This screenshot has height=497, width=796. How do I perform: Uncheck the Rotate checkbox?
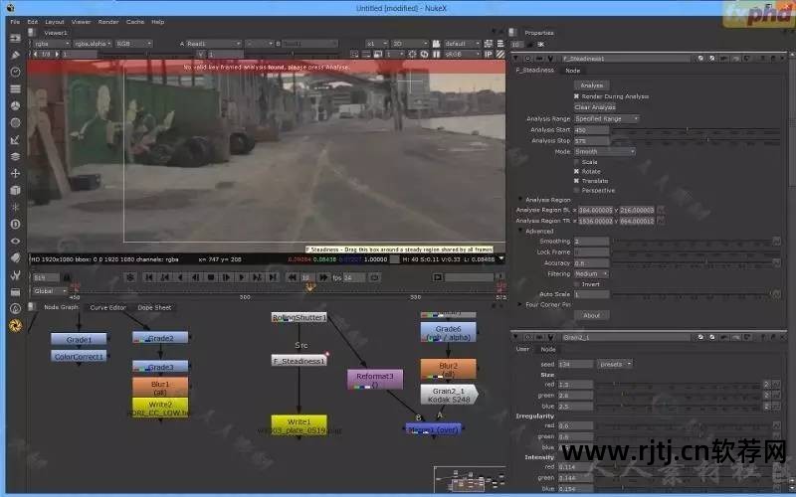(576, 171)
